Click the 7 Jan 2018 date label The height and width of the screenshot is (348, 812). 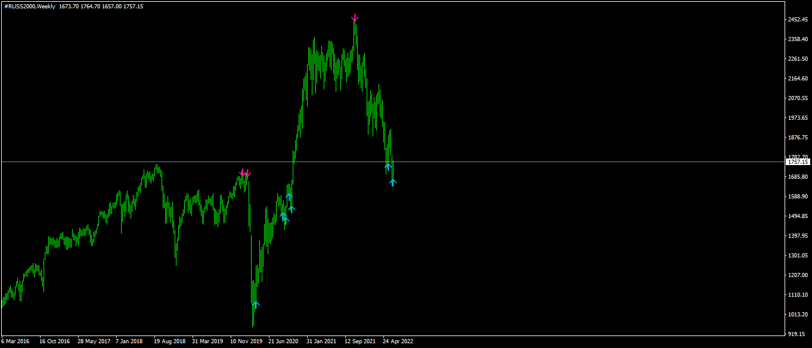(x=129, y=342)
